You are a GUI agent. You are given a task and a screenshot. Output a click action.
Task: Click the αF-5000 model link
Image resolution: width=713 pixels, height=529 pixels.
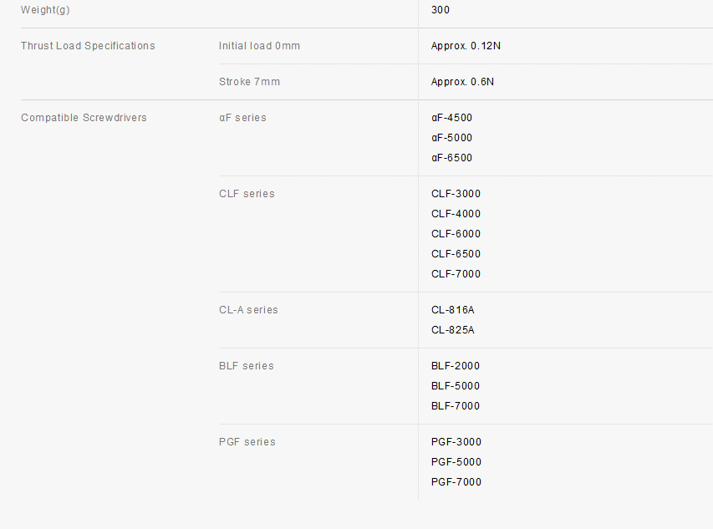click(451, 138)
